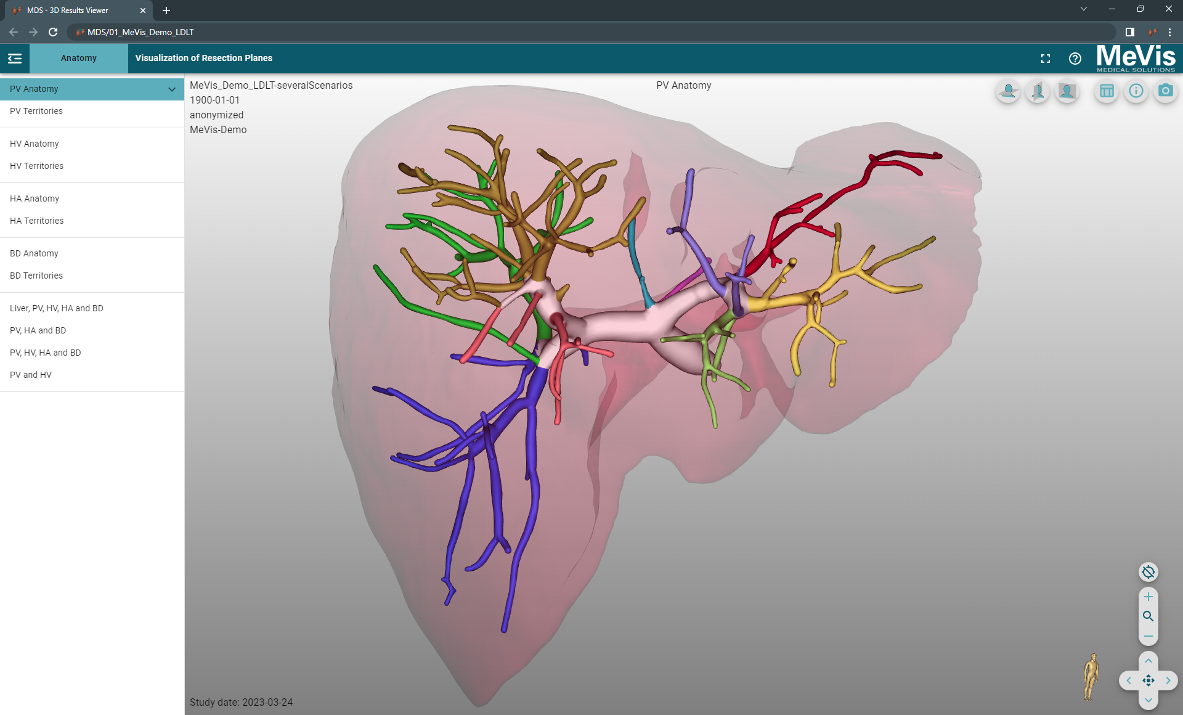Screen dimensions: 1183x715
Task: Open the help question mark icon
Action: point(1075,59)
